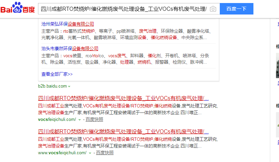Image resolution: width=279 pixels, height=162 pixels.
Task: Expand dropdown arrow beside b2b.baidu.com
Action: [x=69, y=86]
